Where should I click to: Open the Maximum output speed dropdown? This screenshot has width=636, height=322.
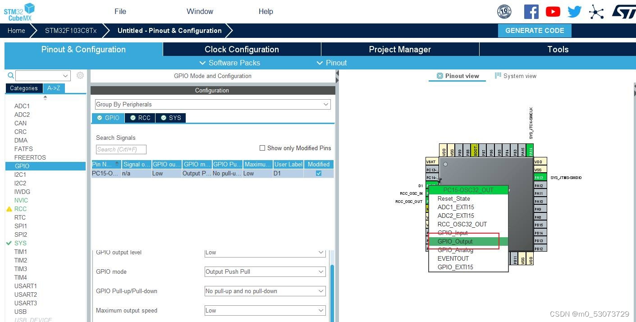click(265, 310)
